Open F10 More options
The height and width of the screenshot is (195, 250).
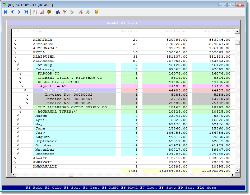(206, 188)
